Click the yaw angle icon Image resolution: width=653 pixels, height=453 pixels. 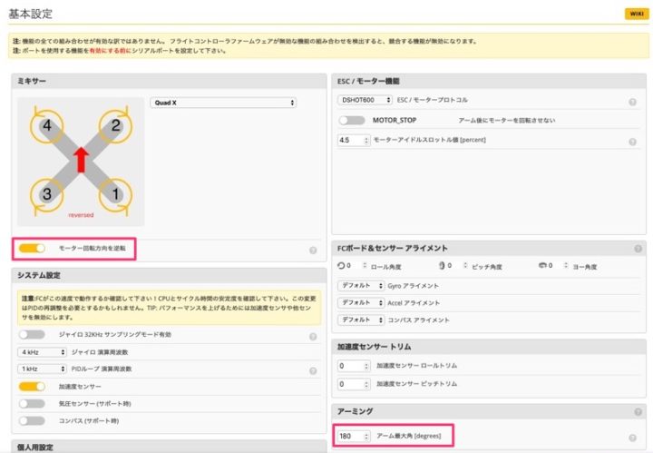tap(544, 266)
